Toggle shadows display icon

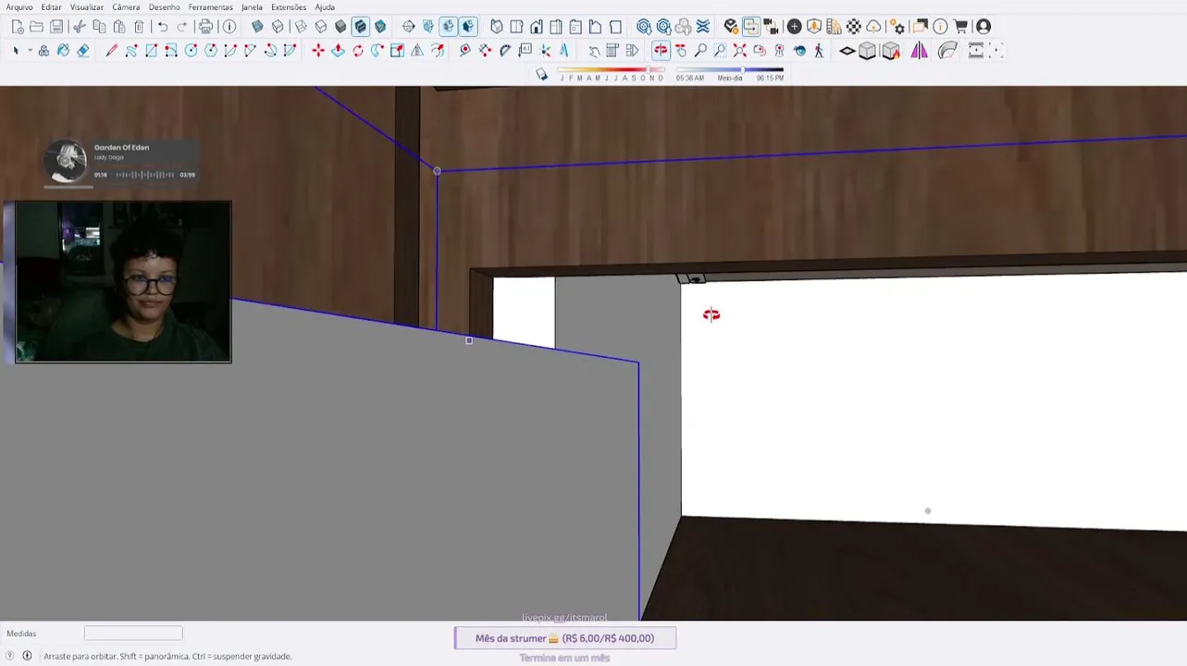click(x=541, y=74)
